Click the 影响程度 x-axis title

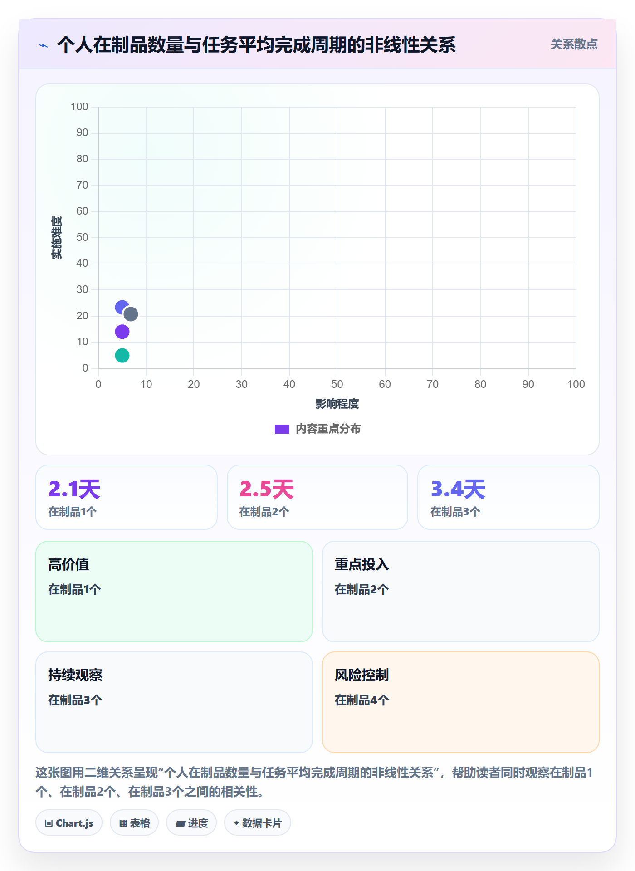point(337,404)
